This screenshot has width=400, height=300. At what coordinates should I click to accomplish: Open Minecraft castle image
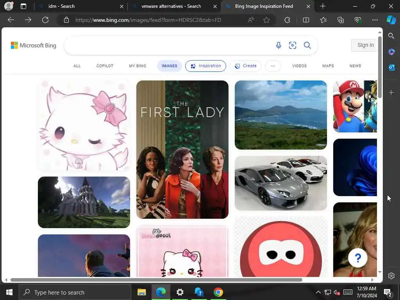point(84,202)
